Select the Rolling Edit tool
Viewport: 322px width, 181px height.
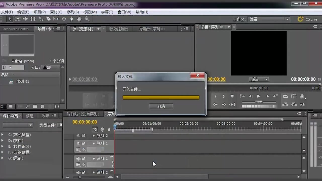click(33, 19)
